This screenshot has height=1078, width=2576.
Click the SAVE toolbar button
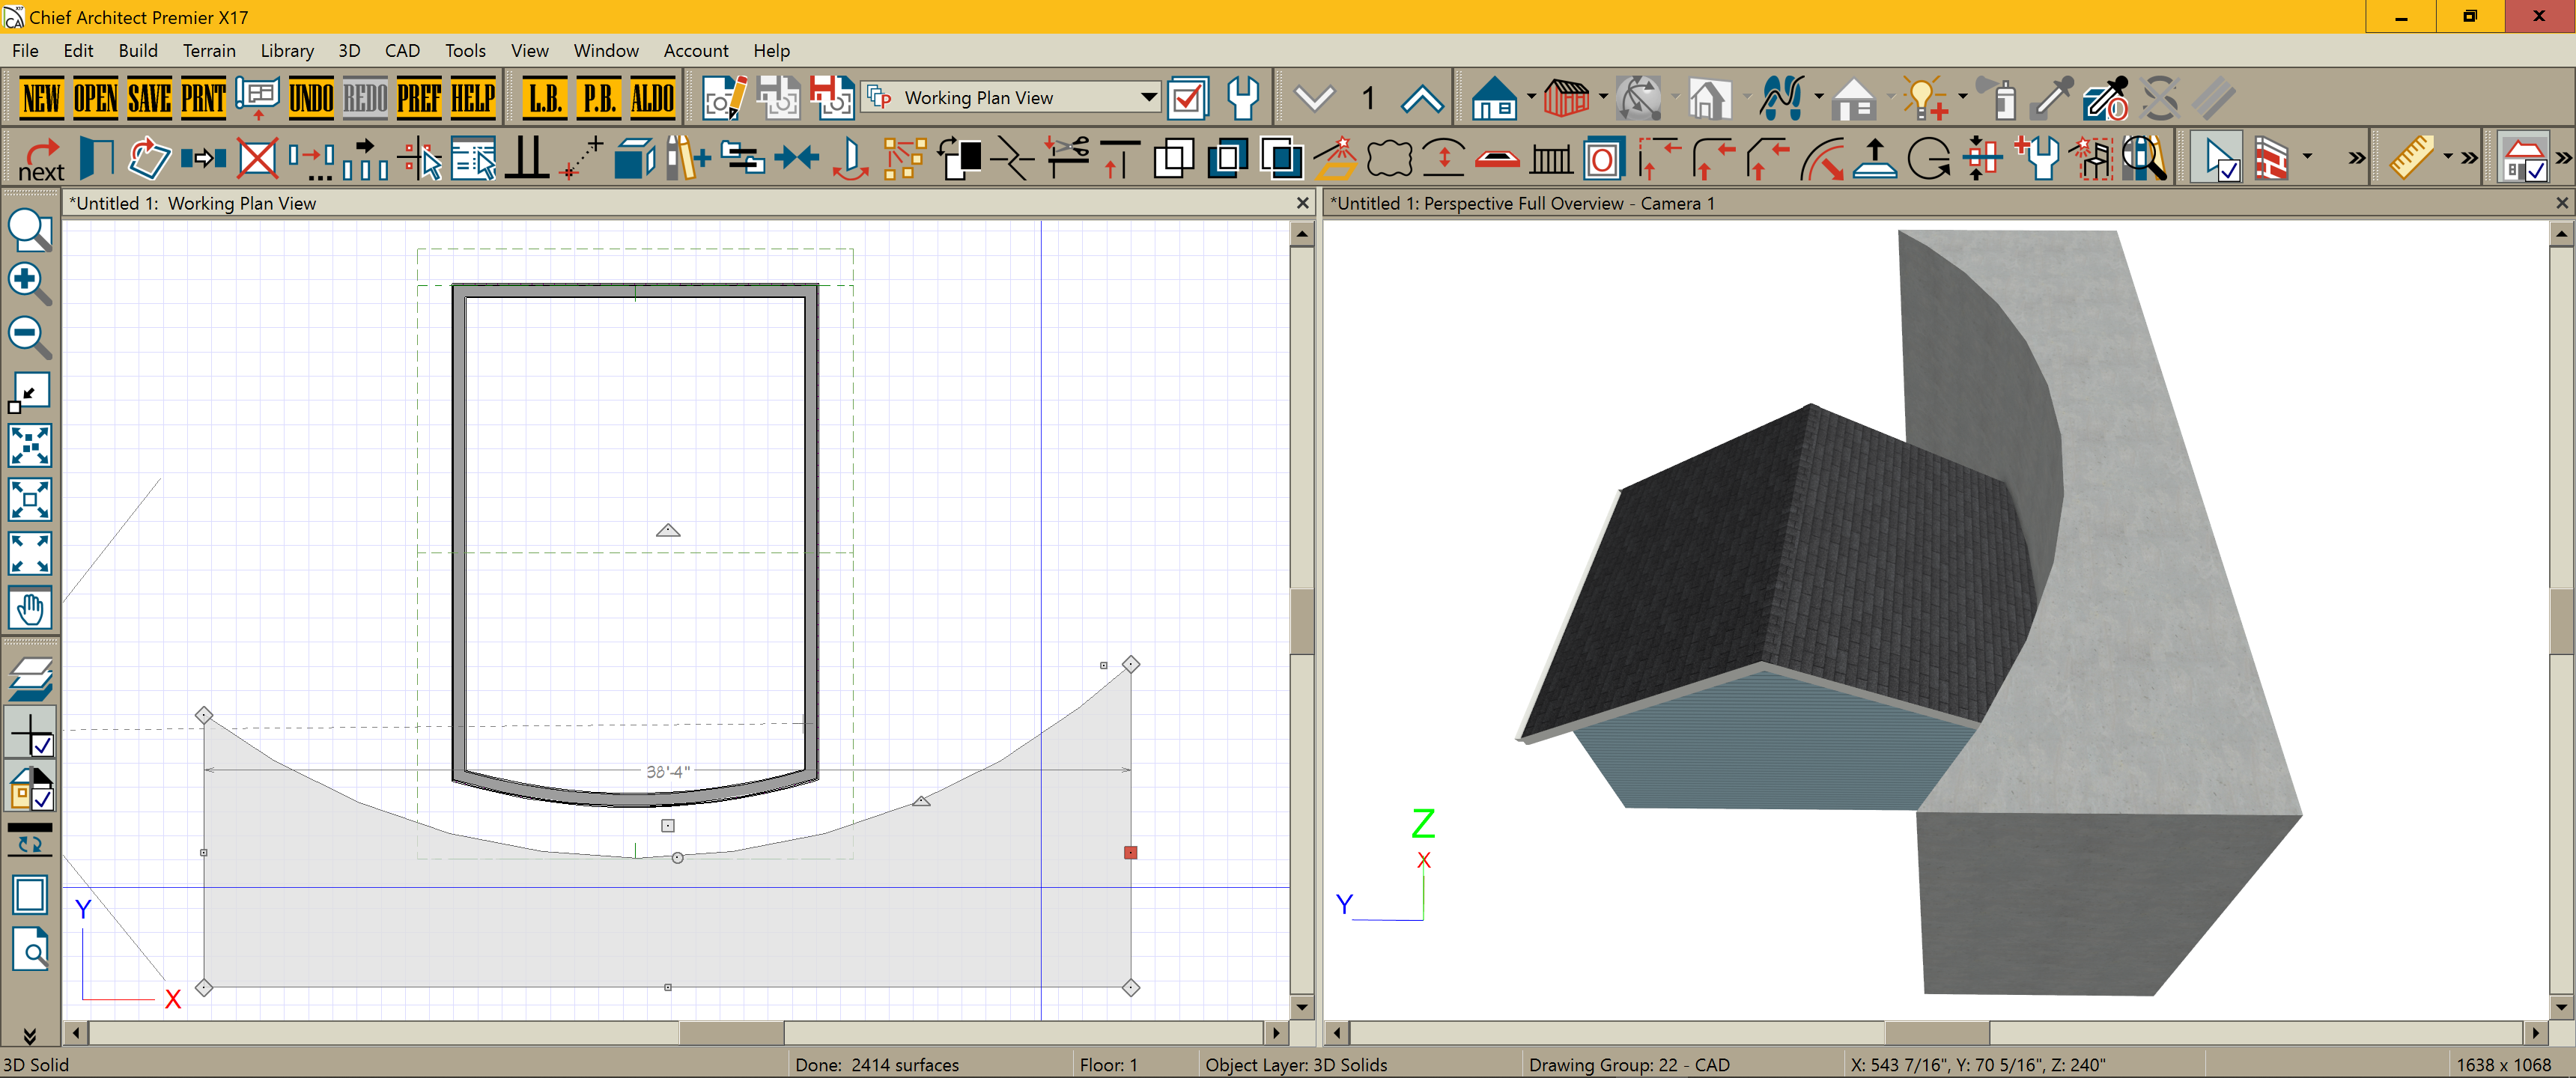click(149, 98)
